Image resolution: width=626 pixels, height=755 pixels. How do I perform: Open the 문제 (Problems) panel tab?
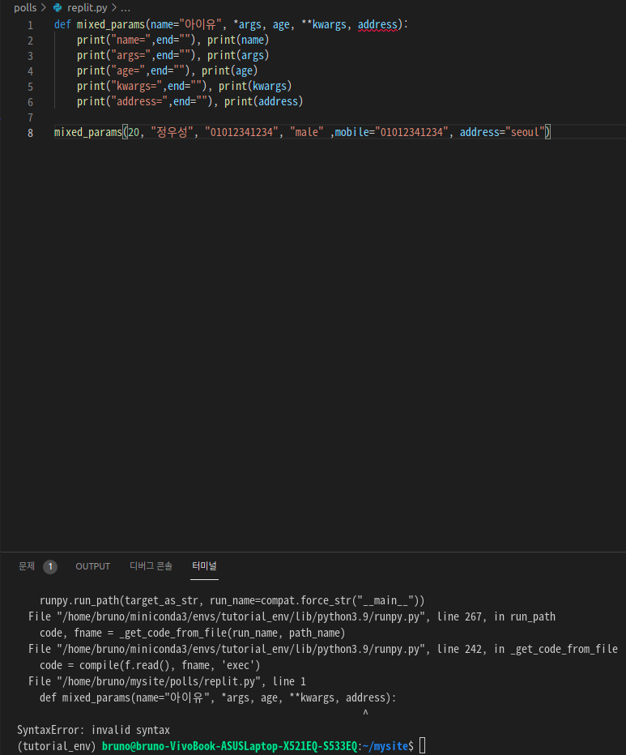(27, 565)
